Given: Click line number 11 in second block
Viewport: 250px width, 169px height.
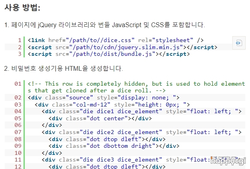Looking at the screenshot, I should point(18,160).
